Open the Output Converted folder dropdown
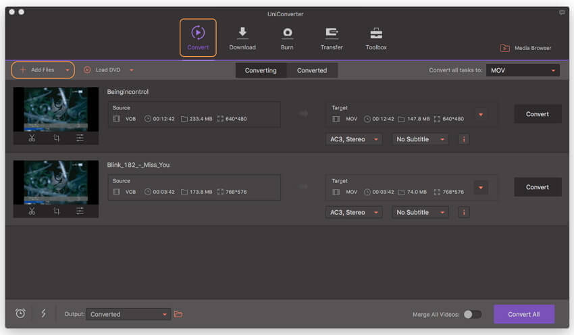 point(128,314)
